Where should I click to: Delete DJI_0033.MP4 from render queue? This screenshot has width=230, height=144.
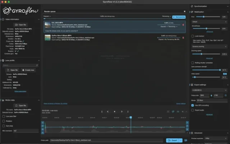[x=183, y=25]
